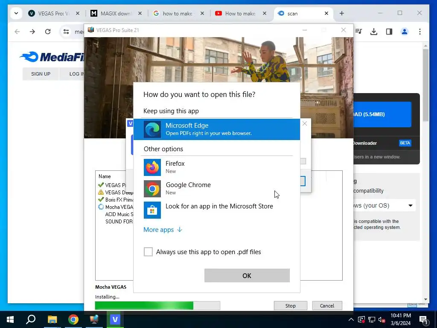This screenshot has height=328, width=437.
Task: Open the tab search dropdown in Chrome
Action: (16, 13)
